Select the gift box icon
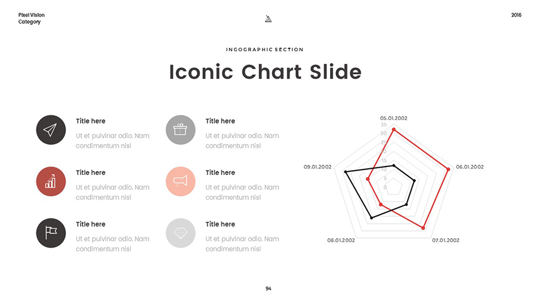The image size is (537, 302). [180, 130]
